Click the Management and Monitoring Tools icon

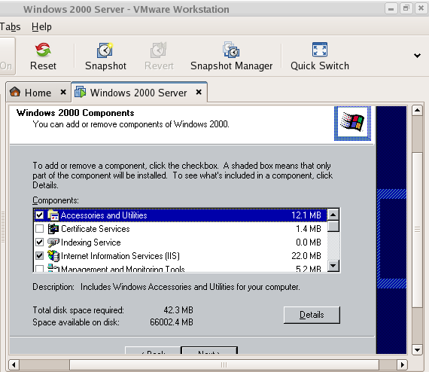pos(53,268)
